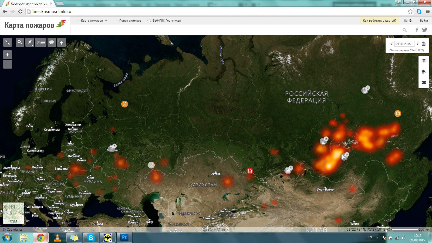This screenshot has height=243, width=432.
Task: Open VLC media player from the taskbar
Action: coord(58,238)
